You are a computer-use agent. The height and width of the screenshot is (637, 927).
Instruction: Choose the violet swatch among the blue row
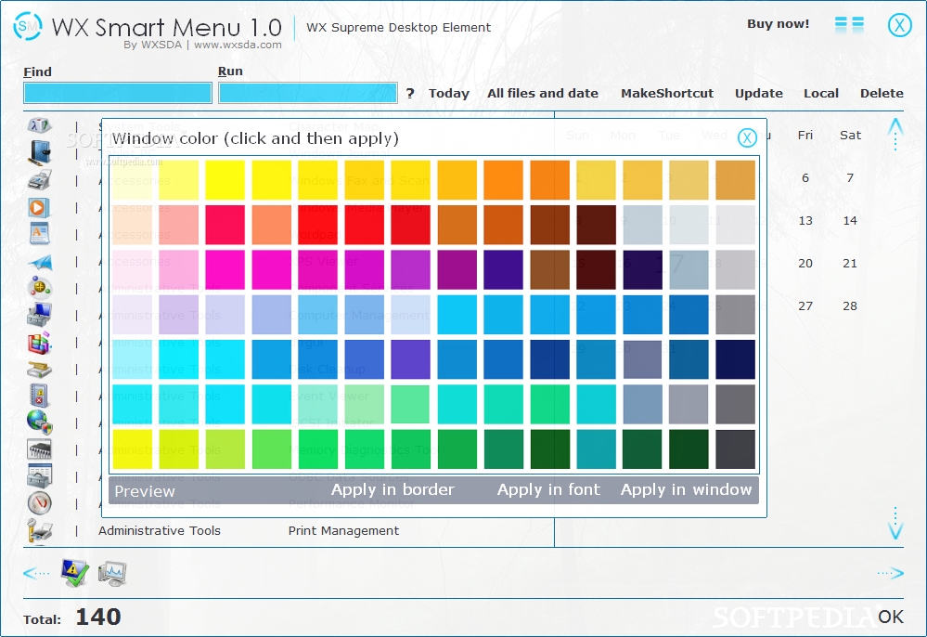tap(410, 359)
